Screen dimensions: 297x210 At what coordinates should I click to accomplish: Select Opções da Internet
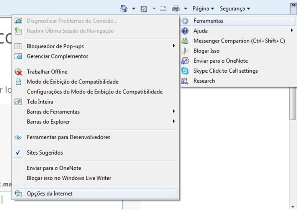coord(49,193)
